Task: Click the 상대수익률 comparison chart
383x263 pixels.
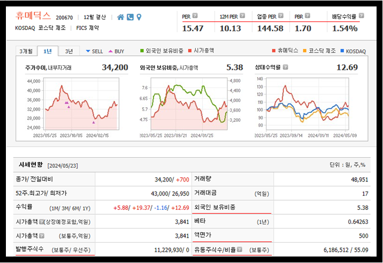Action: [x=307, y=104]
